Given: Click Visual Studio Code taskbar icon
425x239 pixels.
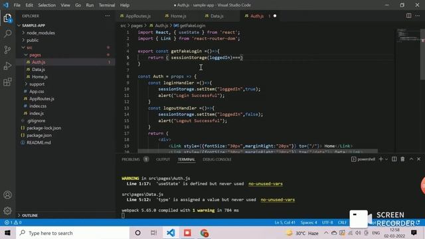Looking at the screenshot, I should 171,233.
